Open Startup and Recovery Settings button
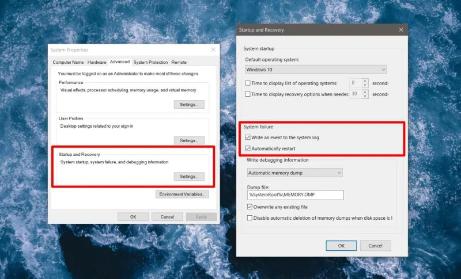 [189, 177]
